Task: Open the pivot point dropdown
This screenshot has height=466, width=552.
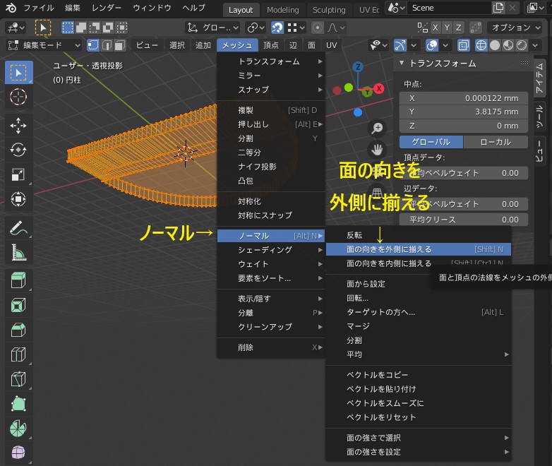Action: [256, 28]
